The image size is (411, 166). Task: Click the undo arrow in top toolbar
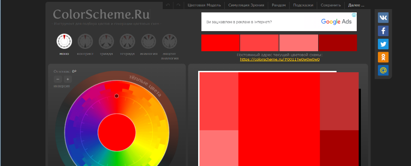[168, 5]
